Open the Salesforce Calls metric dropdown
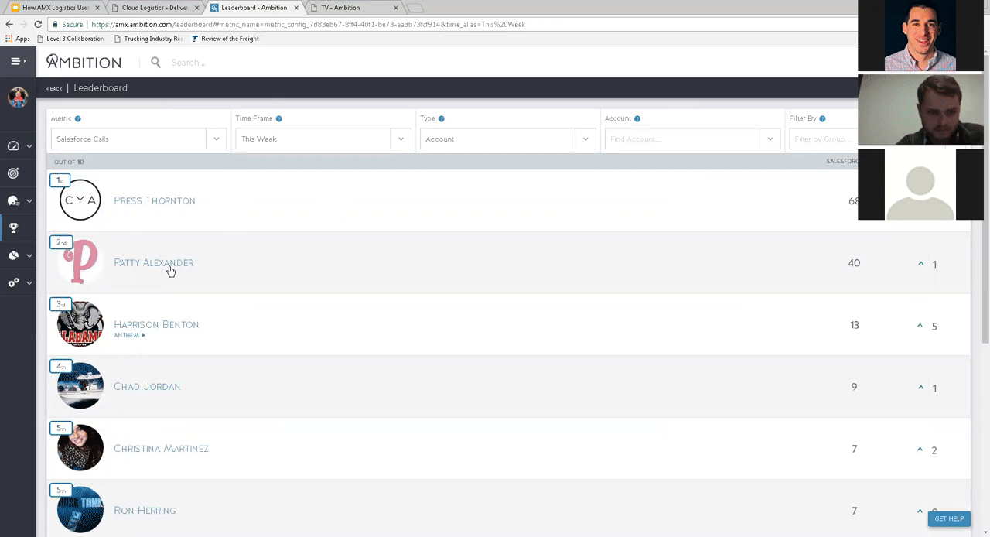 [x=138, y=139]
